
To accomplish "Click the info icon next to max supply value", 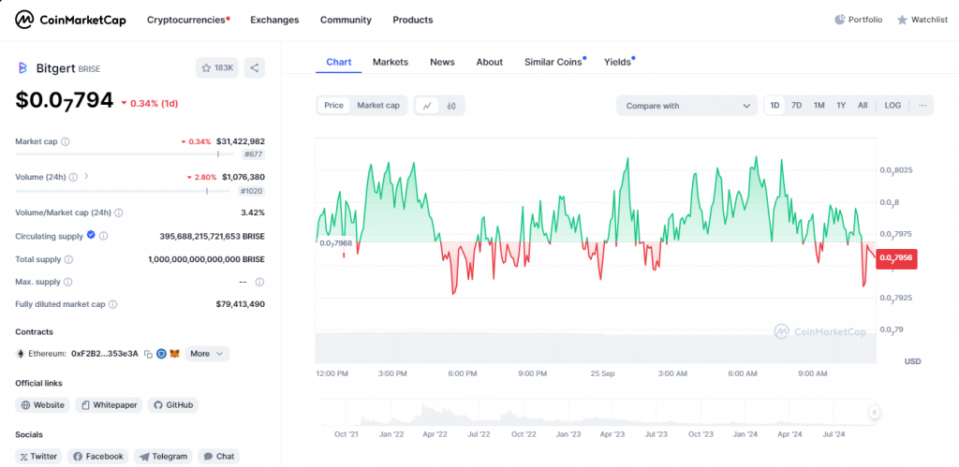I will 259,282.
